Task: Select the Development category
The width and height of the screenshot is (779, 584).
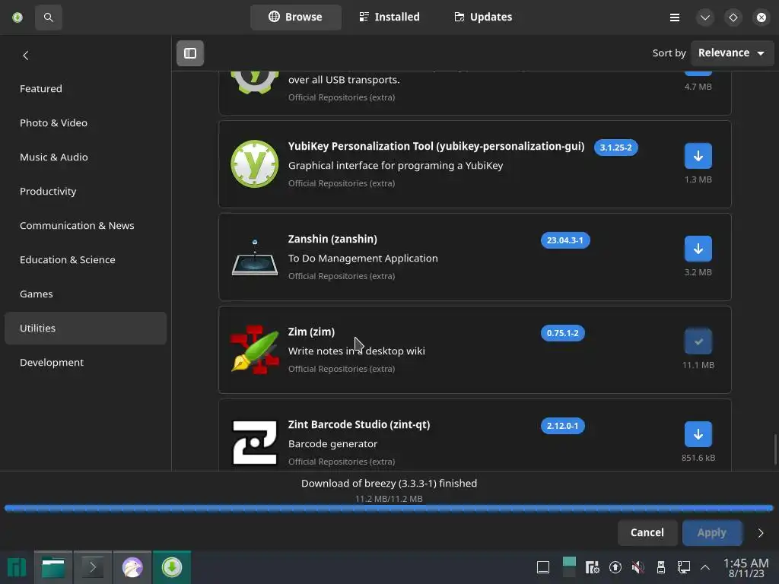Action: 85,363
